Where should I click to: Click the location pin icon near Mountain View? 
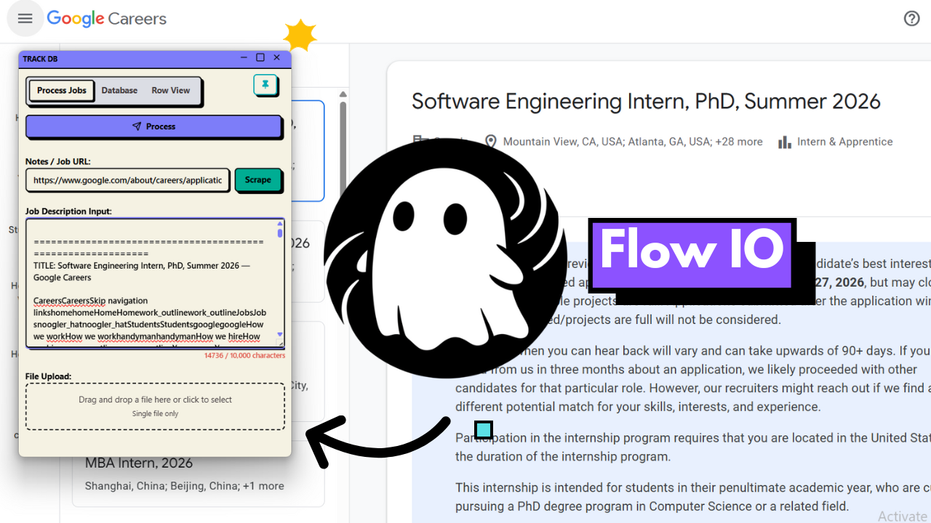tap(491, 142)
